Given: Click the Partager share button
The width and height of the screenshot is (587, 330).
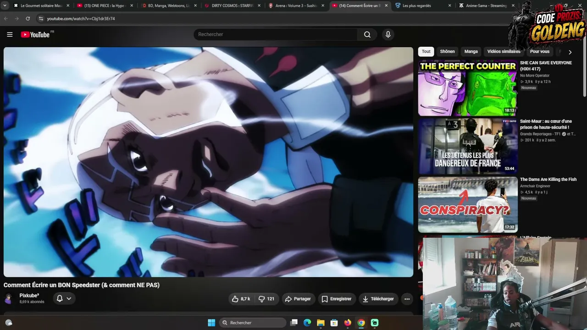Looking at the screenshot, I should [x=298, y=299].
